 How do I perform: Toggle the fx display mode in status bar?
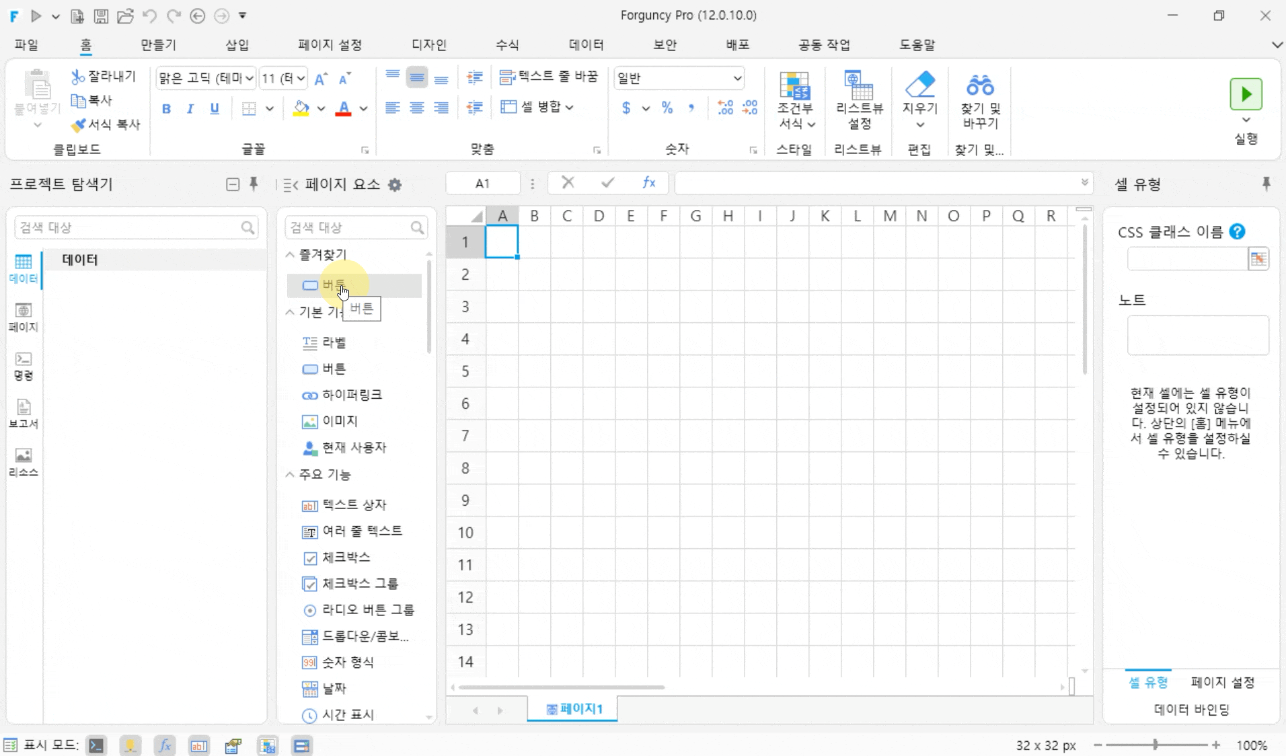pyautogui.click(x=164, y=745)
